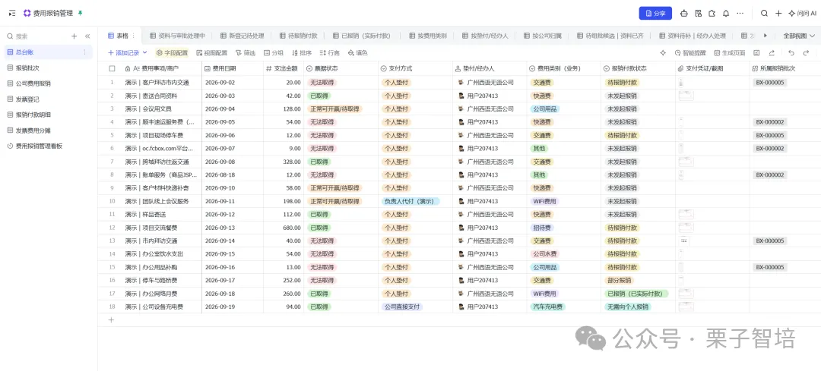Screen dimensions: 821x371
Task: Click the export share-arrow icon in the toolbar
Action: 772,53
